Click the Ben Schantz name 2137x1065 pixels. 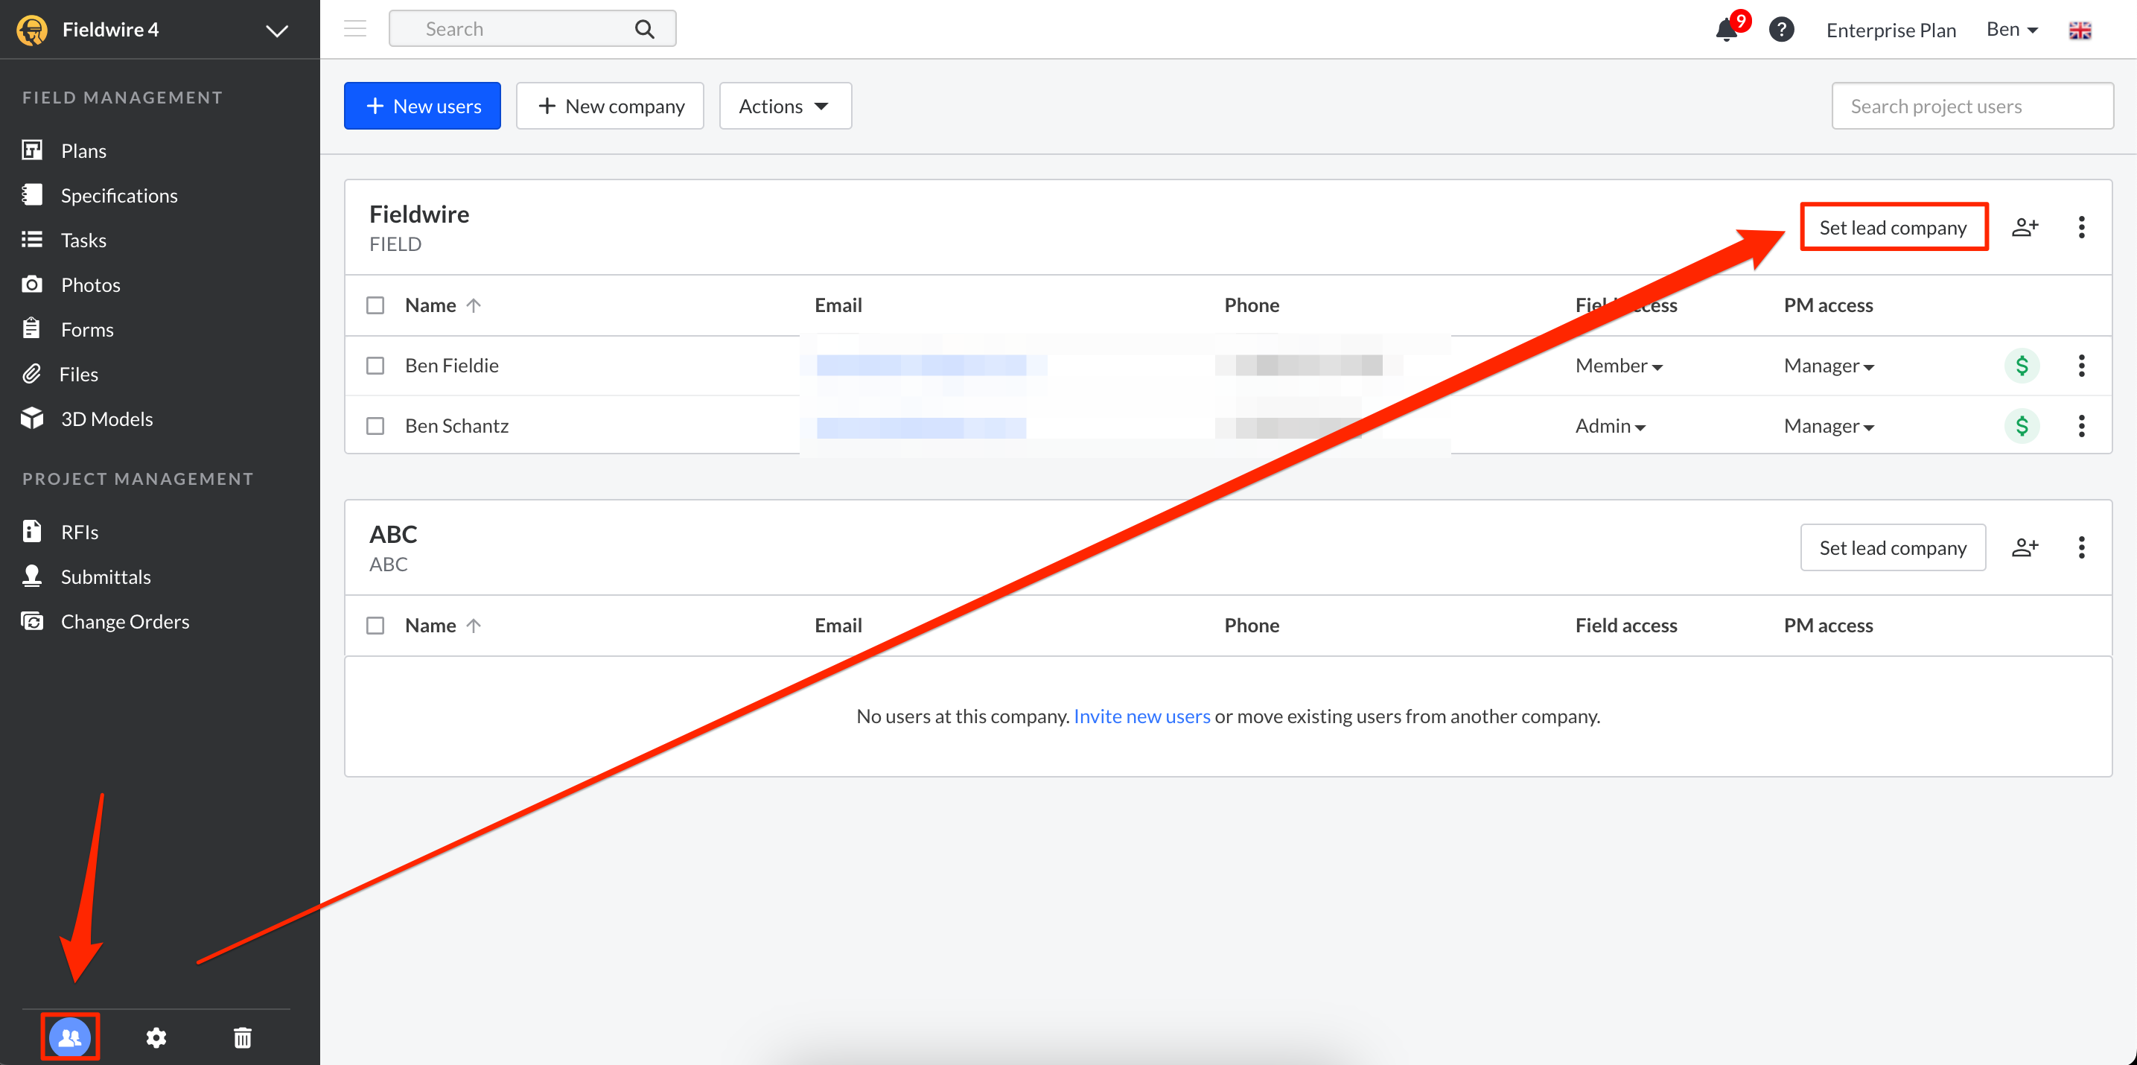pos(457,426)
